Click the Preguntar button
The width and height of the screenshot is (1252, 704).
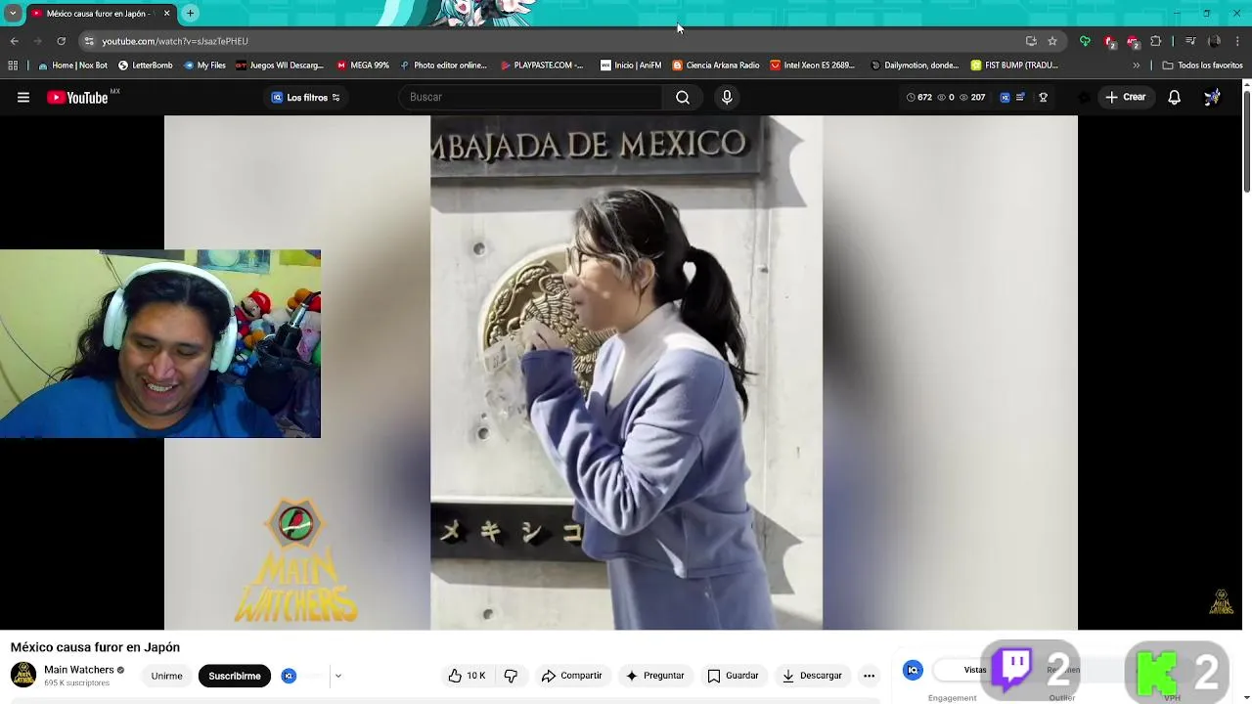[655, 676]
